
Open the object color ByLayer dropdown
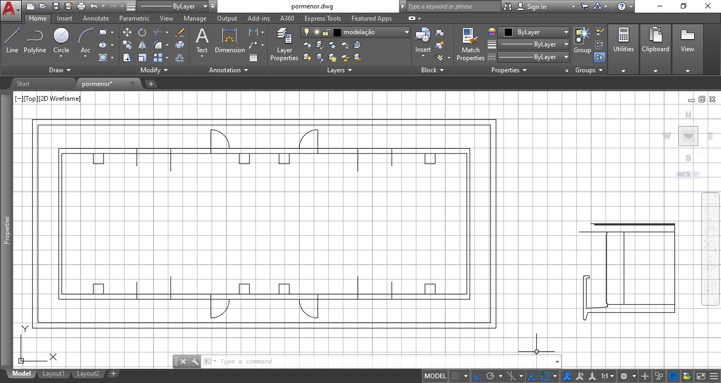(x=534, y=32)
